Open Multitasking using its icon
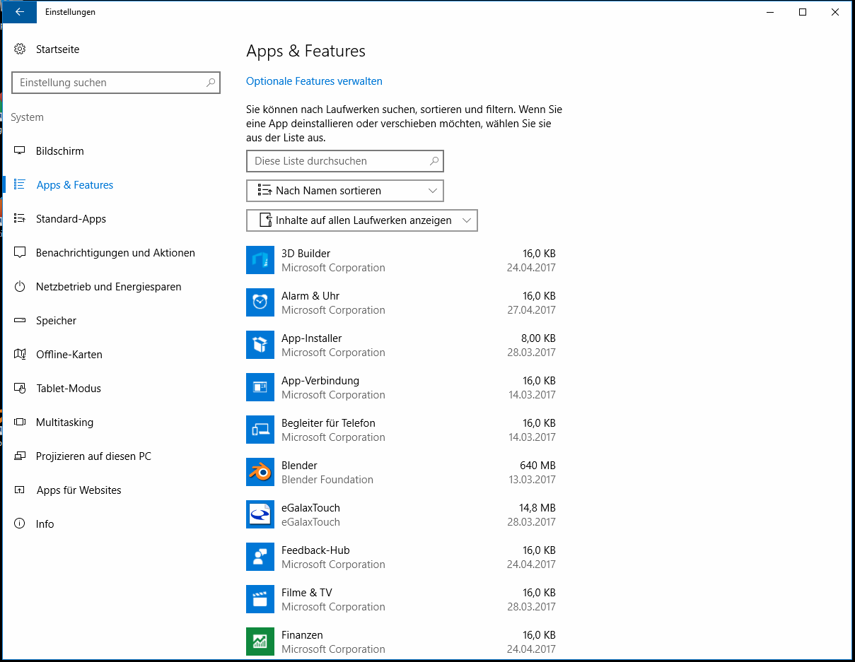This screenshot has height=662, width=855. (21, 422)
